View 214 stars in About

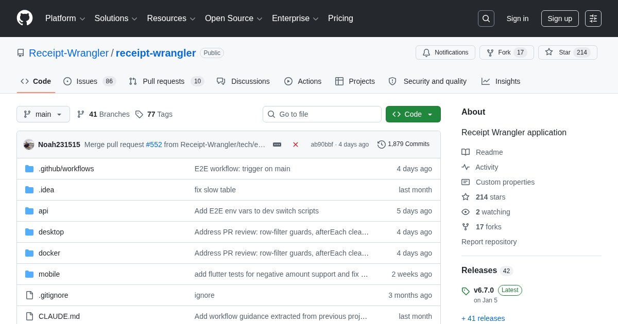[x=484, y=197]
